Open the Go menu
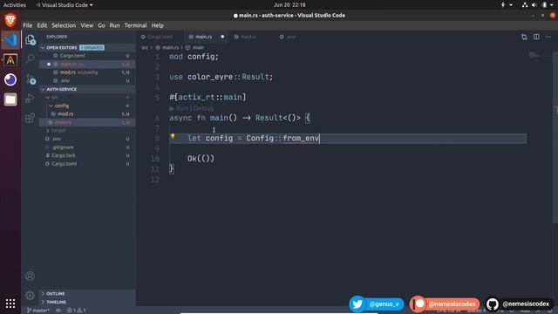 [101, 25]
